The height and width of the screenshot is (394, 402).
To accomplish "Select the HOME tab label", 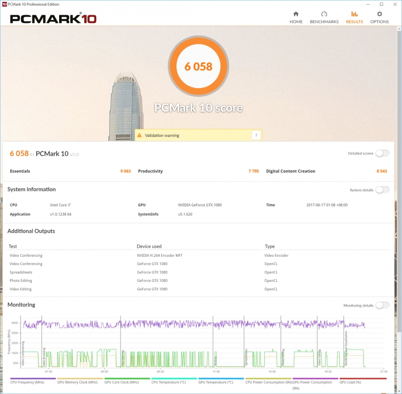I will [x=296, y=22].
